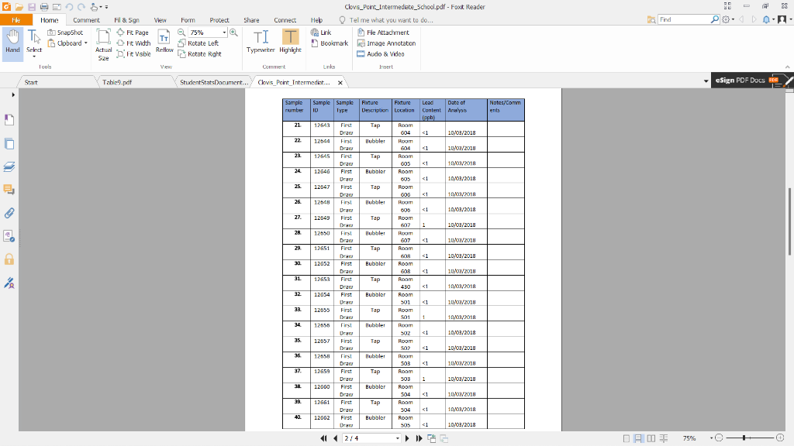The height and width of the screenshot is (446, 794).
Task: Open the Layers panel in the sidebar
Action: click(x=10, y=168)
